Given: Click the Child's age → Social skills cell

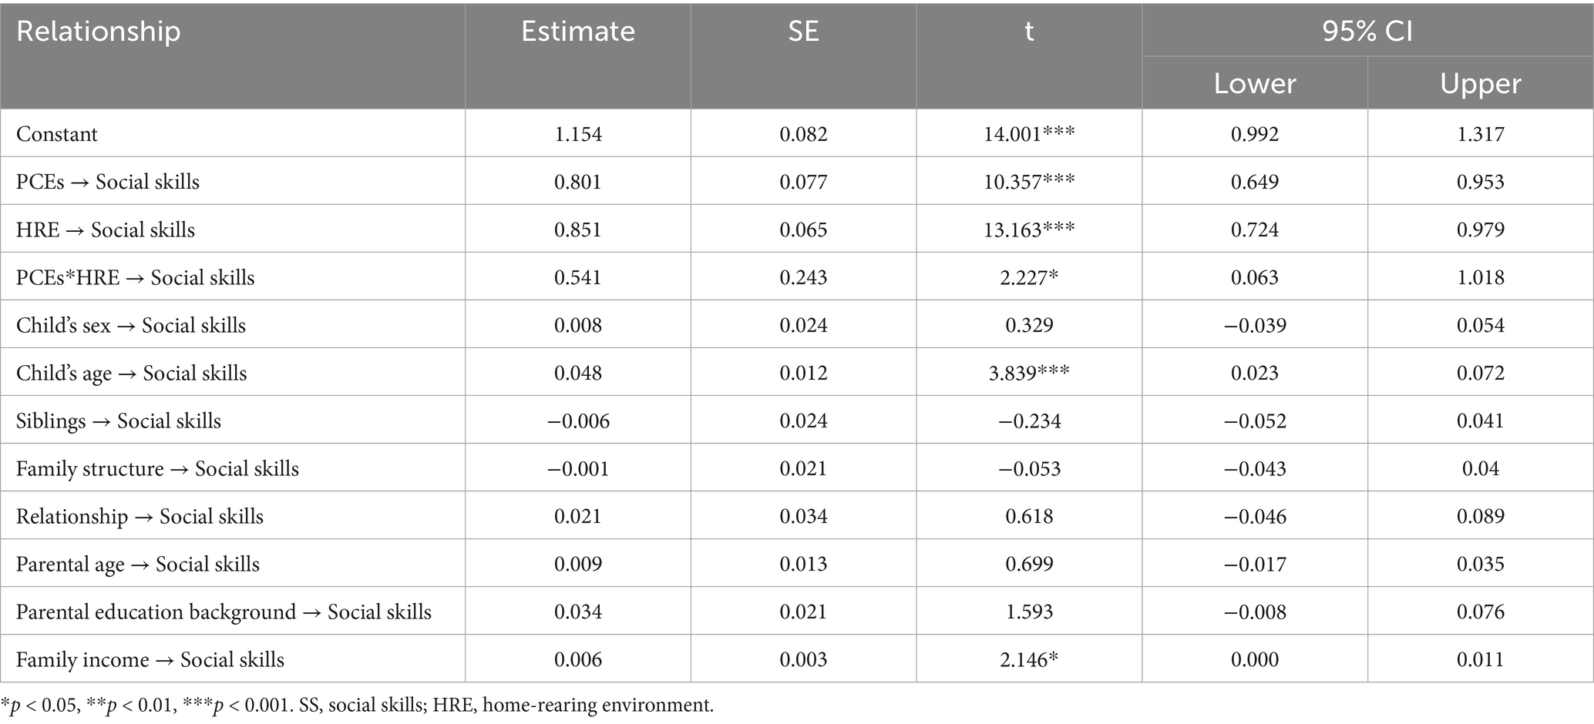Looking at the screenshot, I should click(132, 373).
